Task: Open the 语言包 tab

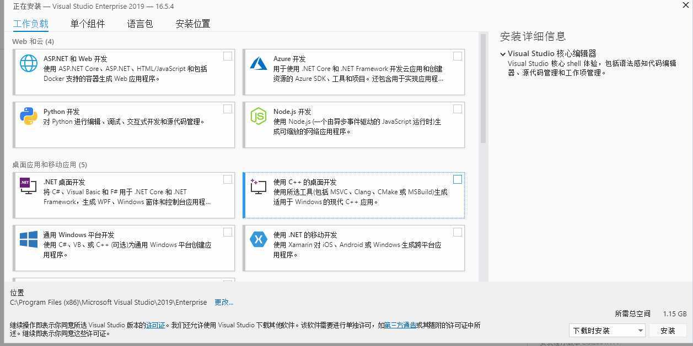Action: 140,24
